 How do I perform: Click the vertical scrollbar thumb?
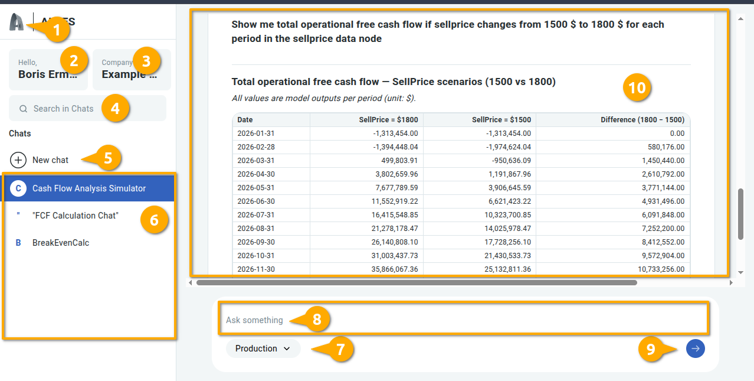coord(741,214)
